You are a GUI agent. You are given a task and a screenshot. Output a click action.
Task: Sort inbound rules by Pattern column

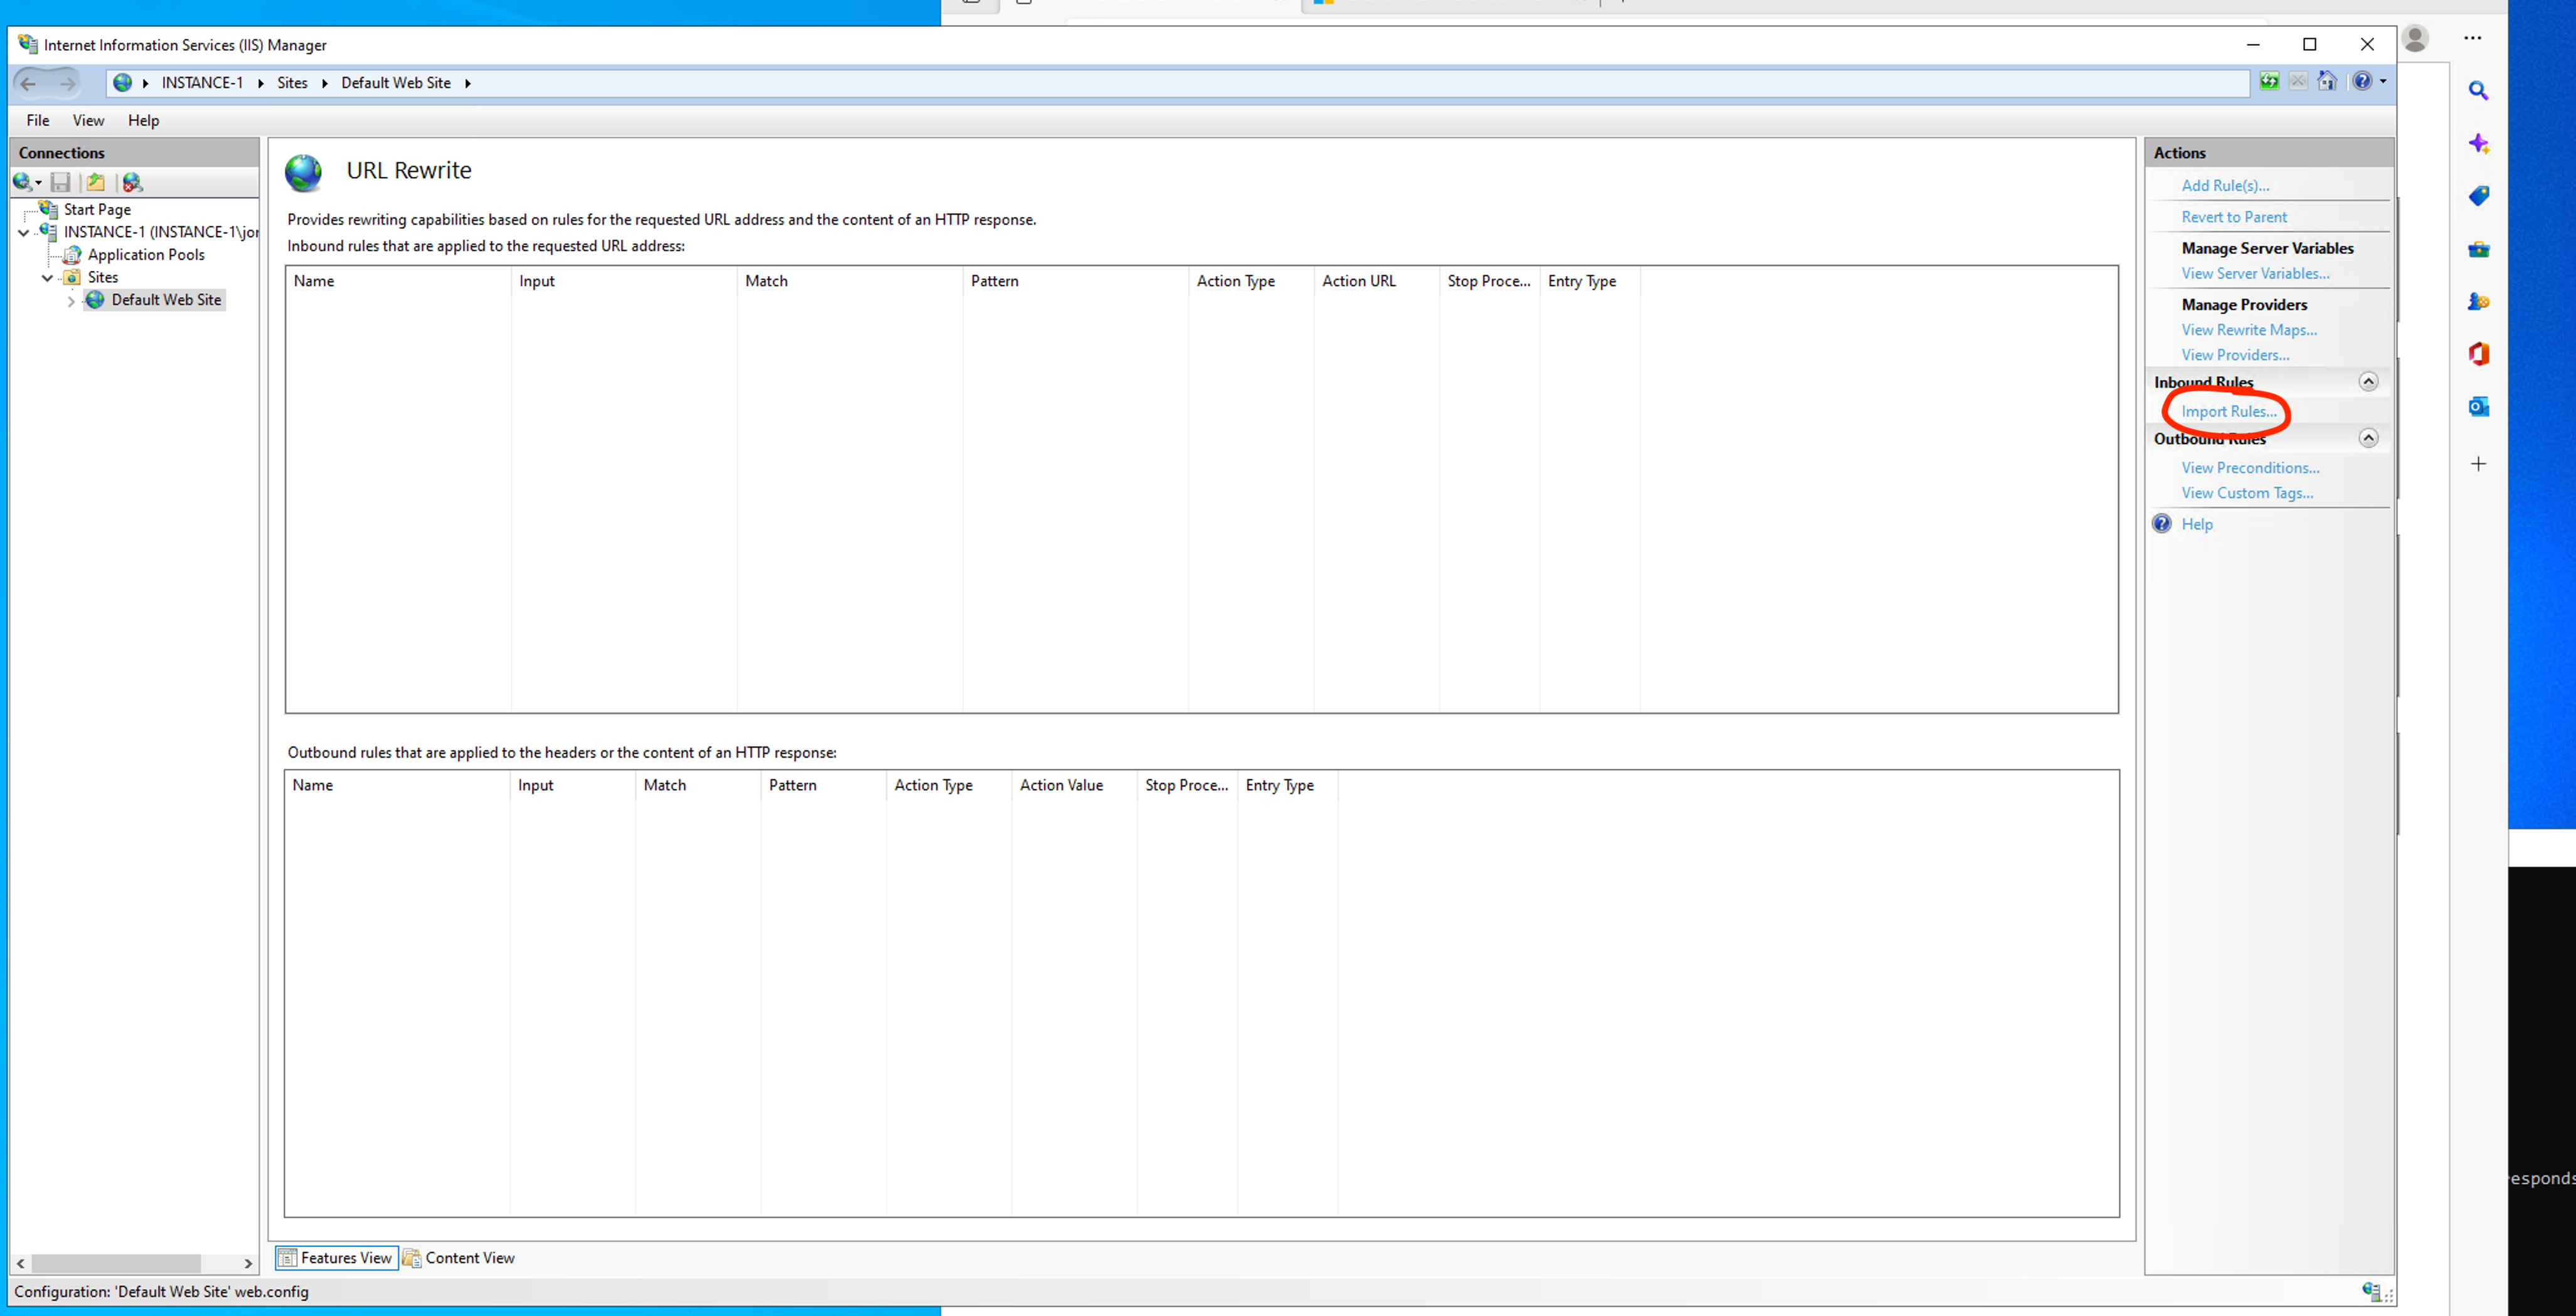point(1075,281)
